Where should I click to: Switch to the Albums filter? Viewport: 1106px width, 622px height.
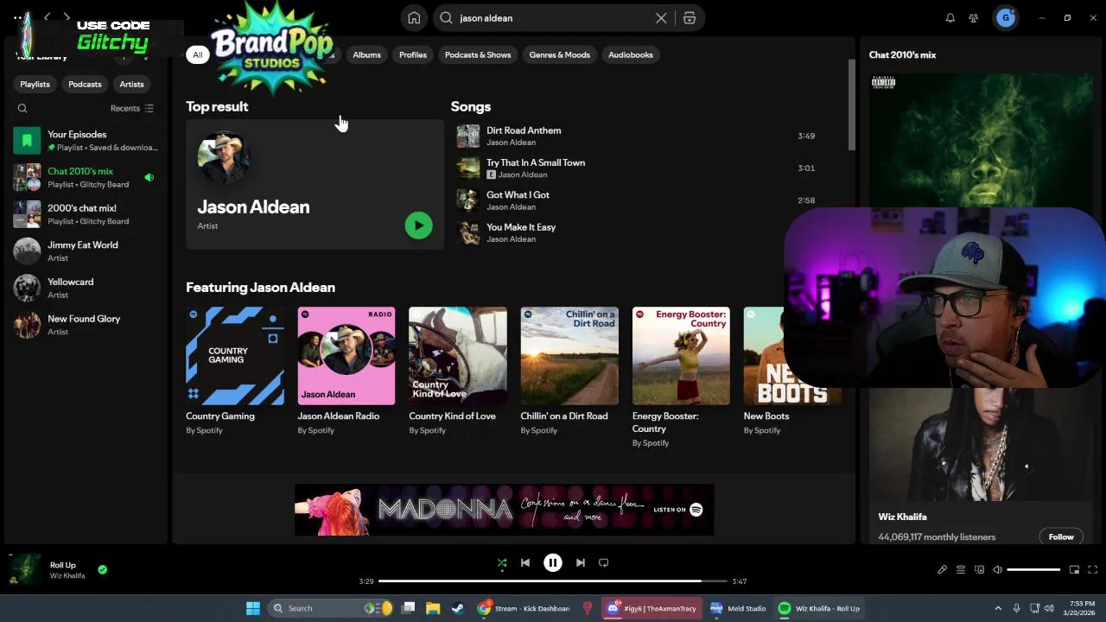(x=366, y=54)
